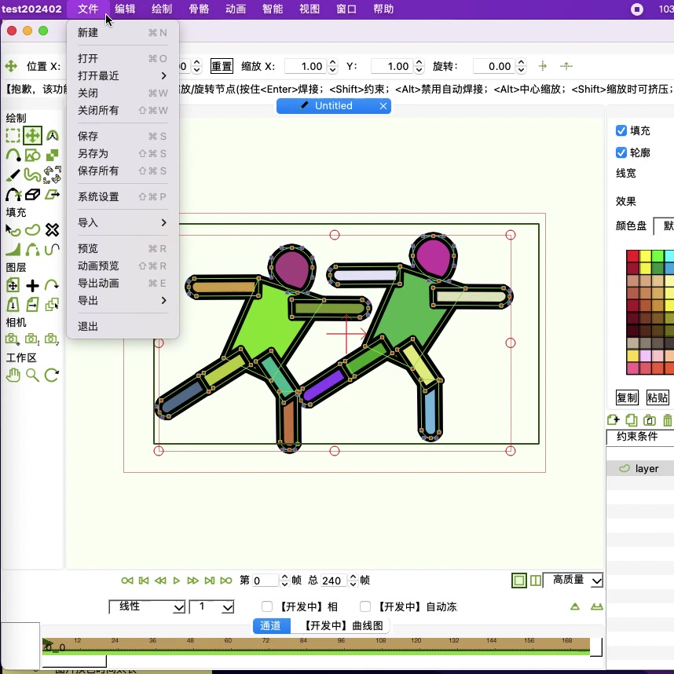Image resolution: width=674 pixels, height=674 pixels.
Task: Click the 复制 button under the color palette
Action: (x=627, y=397)
